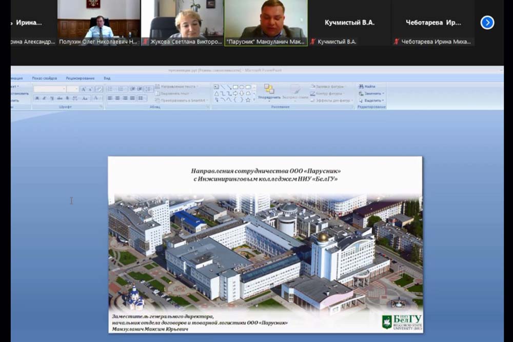Toggle center paragraph alignment
Image resolution: width=513 pixels, height=342 pixels.
coord(117,98)
